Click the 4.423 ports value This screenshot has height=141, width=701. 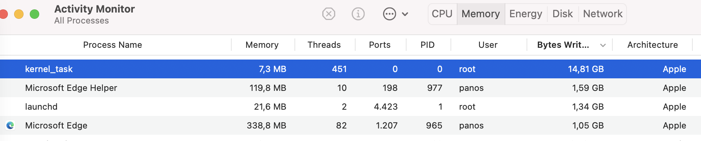pyautogui.click(x=386, y=107)
